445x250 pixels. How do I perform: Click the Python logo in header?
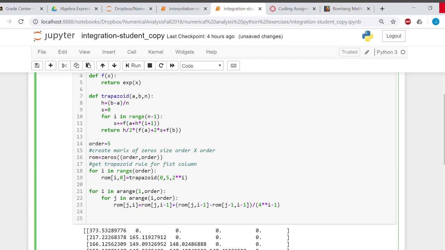367,36
